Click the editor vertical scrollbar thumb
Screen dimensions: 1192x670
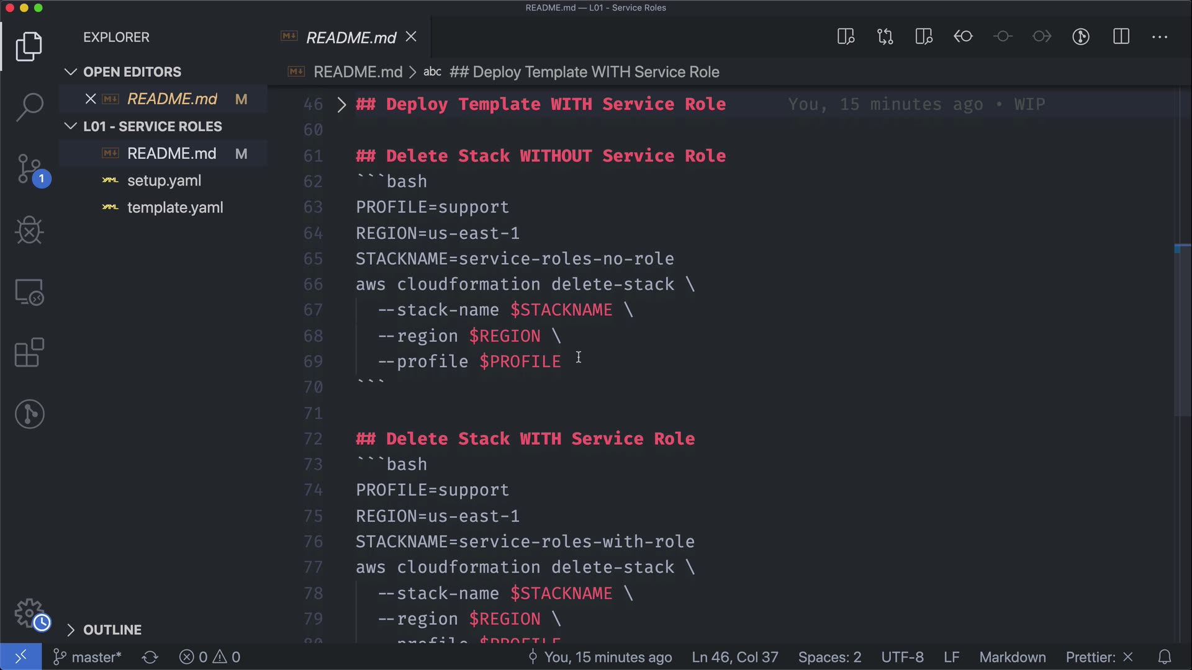pos(1182,330)
